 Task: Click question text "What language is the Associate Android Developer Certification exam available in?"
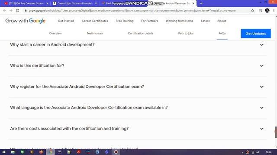tap(89, 108)
